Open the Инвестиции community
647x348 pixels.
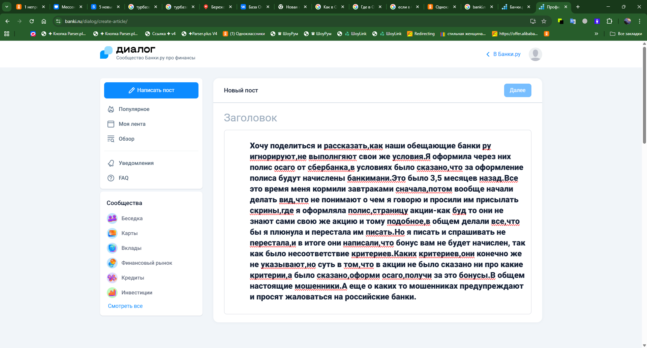click(129, 293)
